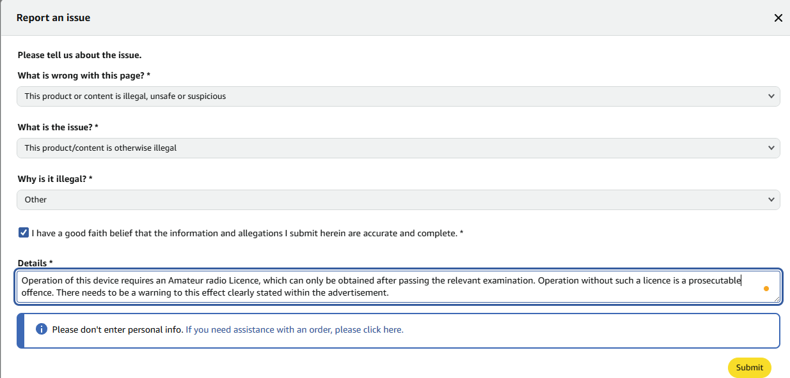Image resolution: width=790 pixels, height=378 pixels.
Task: Click the 'Report an issue' dialog title
Action: coord(54,18)
